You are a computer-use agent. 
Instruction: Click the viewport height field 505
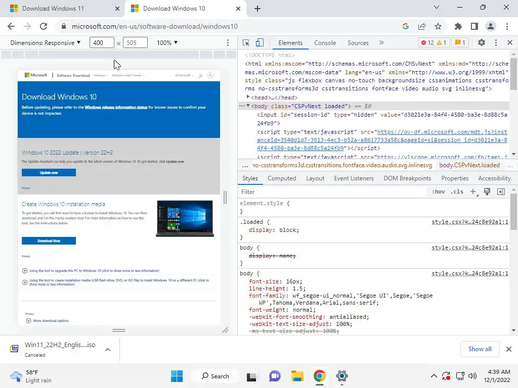pos(135,42)
